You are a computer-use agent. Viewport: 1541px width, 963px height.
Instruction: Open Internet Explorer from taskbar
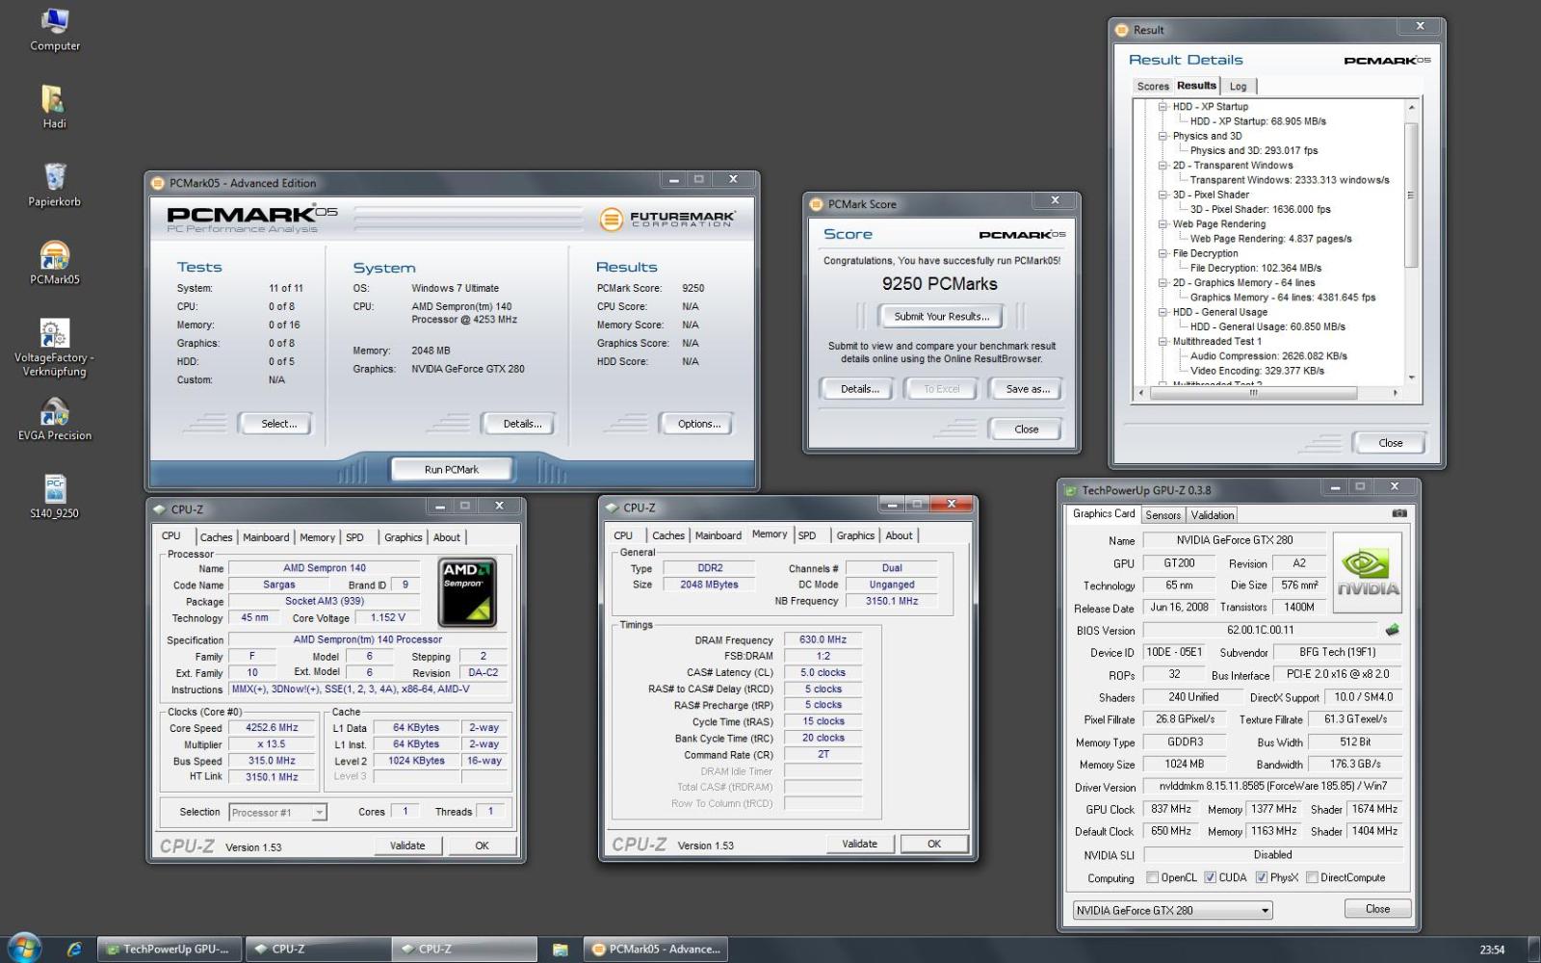(x=74, y=949)
